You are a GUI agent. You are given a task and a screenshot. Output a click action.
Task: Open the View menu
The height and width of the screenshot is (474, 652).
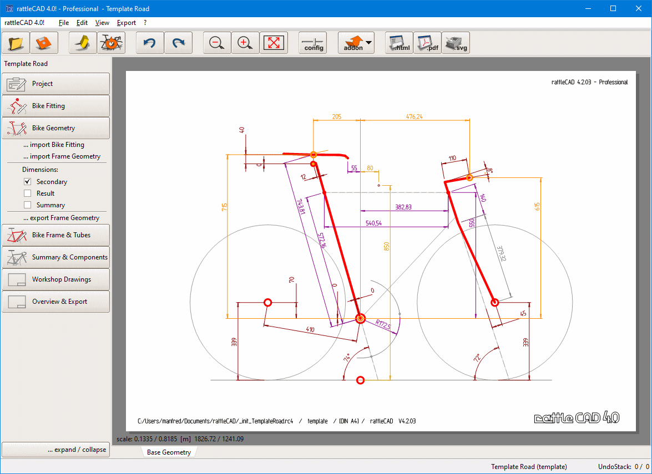point(102,23)
